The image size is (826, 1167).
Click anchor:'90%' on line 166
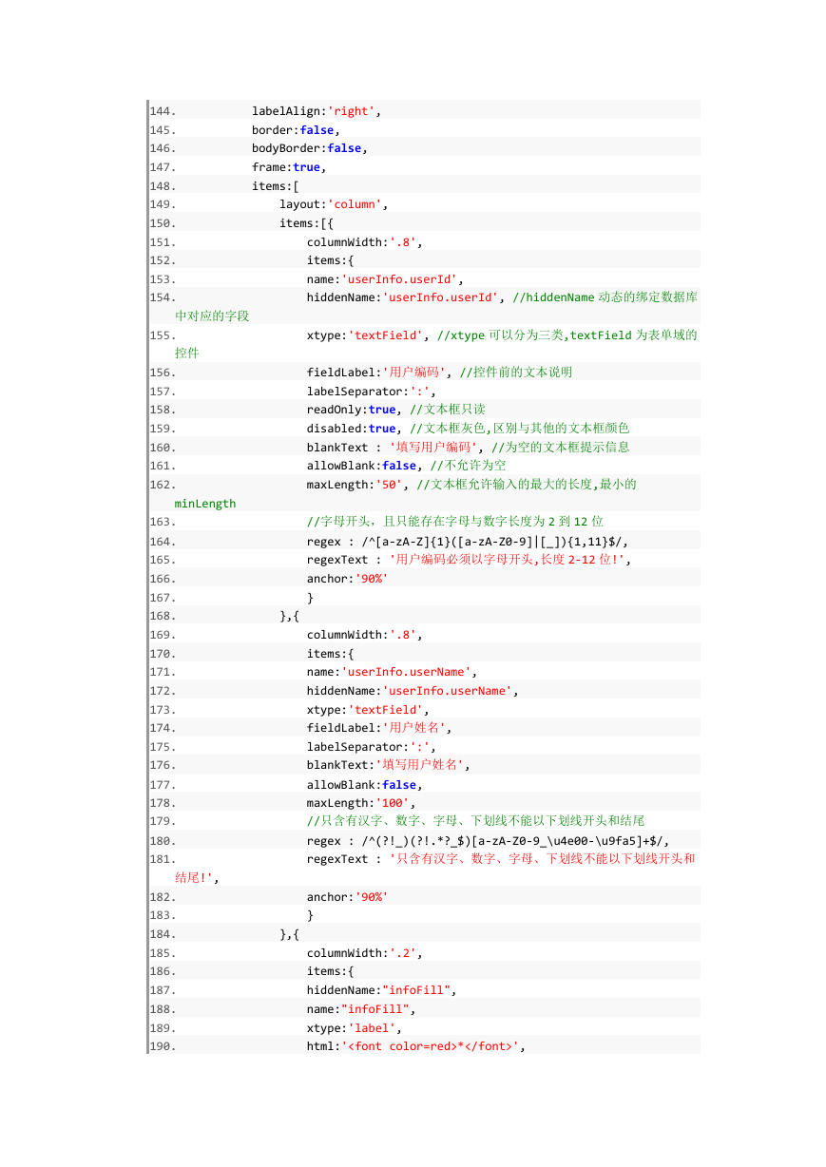point(348,578)
